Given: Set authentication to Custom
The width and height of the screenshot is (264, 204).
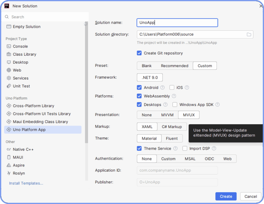Looking at the screenshot, I should 168,159.
